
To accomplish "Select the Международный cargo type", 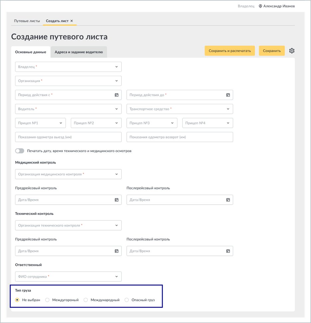I will point(85,300).
